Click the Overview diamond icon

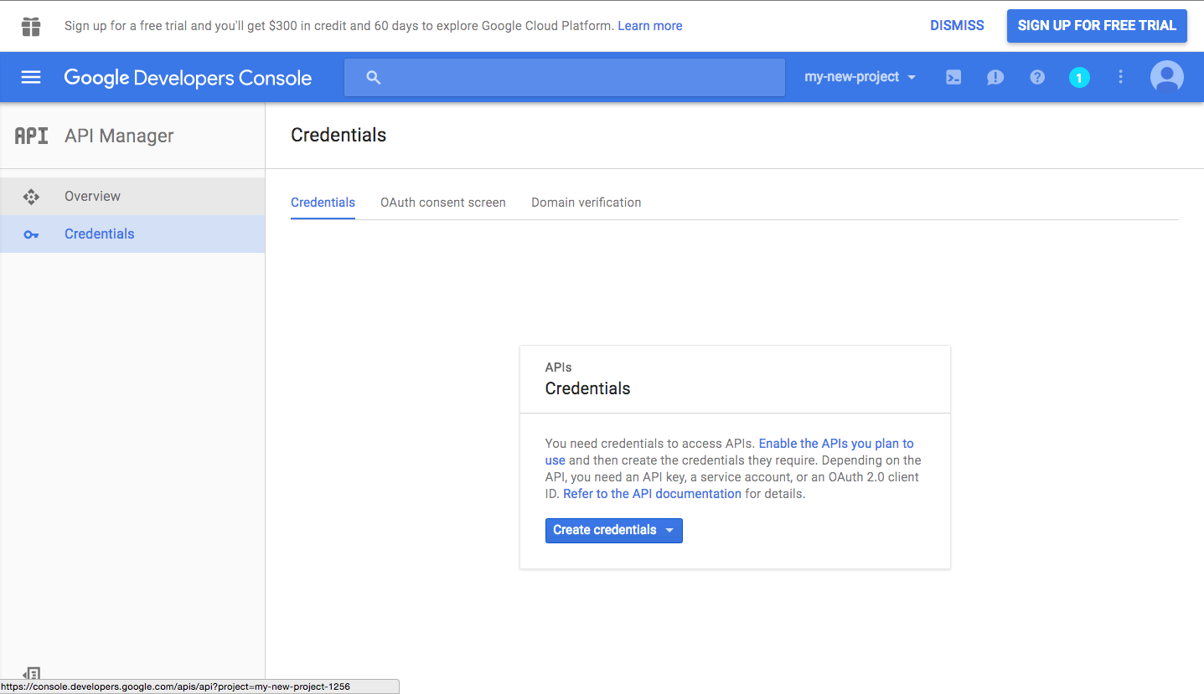(x=31, y=197)
